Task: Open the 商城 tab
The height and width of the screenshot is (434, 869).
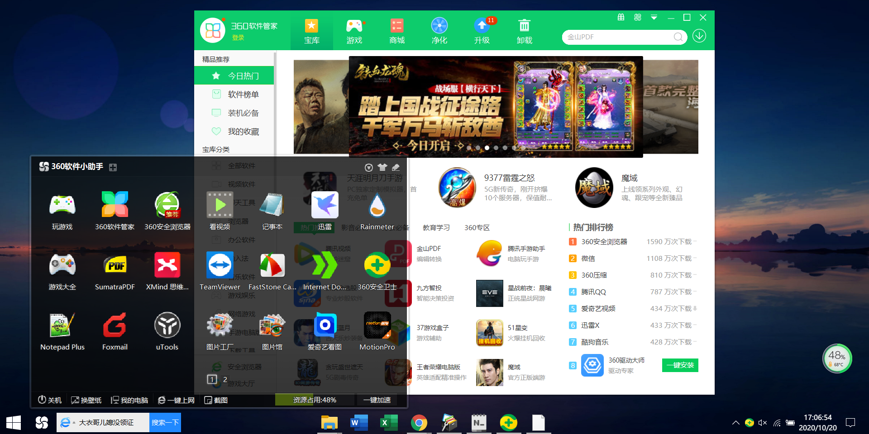Action: pyautogui.click(x=397, y=31)
